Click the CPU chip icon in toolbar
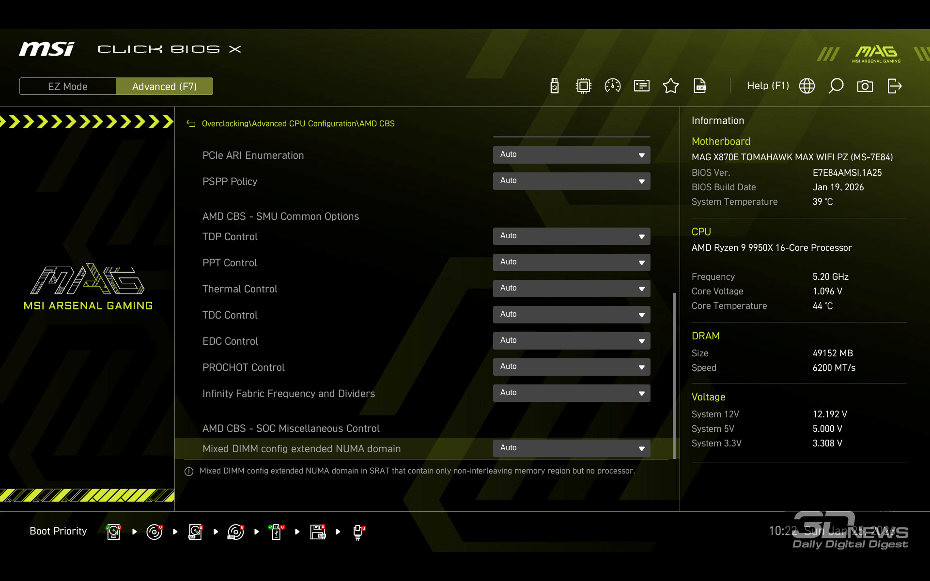This screenshot has width=930, height=581. tap(583, 86)
